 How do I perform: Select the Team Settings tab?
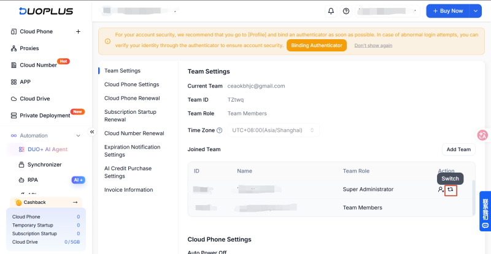point(122,71)
